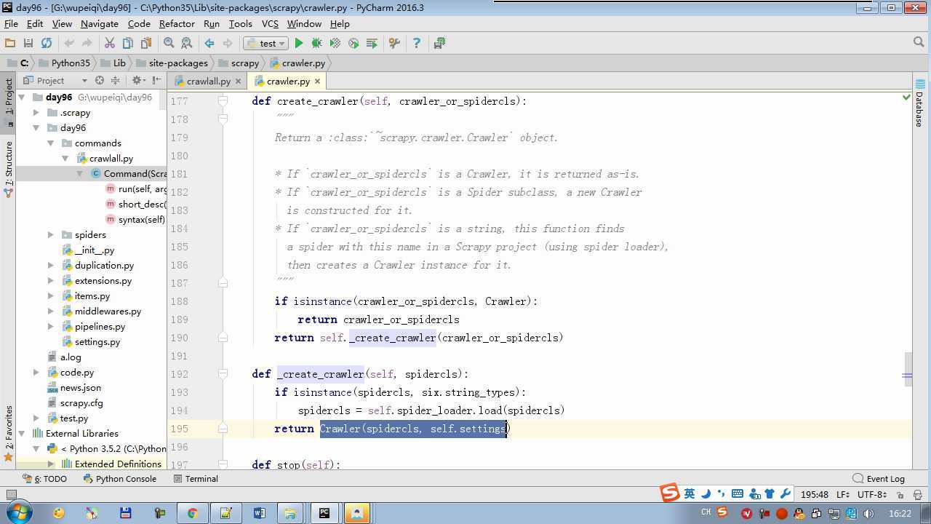Screen dimensions: 931x524
Task: Open Settings with the wrench icon
Action: click(x=394, y=44)
